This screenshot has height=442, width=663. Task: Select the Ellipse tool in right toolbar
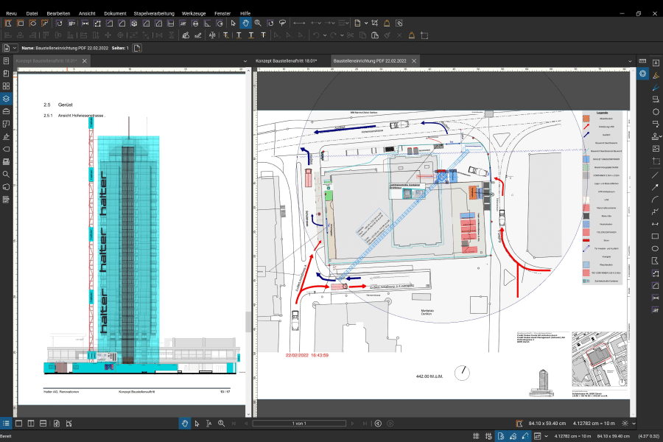pyautogui.click(x=656, y=248)
